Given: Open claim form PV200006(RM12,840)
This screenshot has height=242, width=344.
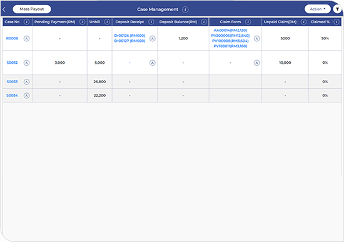Looking at the screenshot, I should tap(230, 36).
